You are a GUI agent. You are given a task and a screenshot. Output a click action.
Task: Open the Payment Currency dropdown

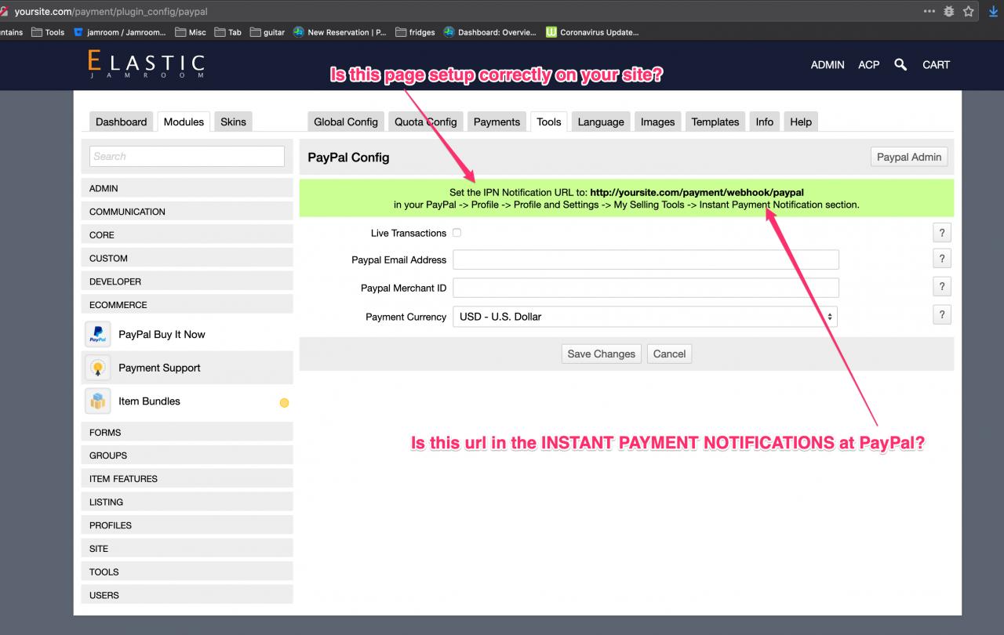point(645,317)
